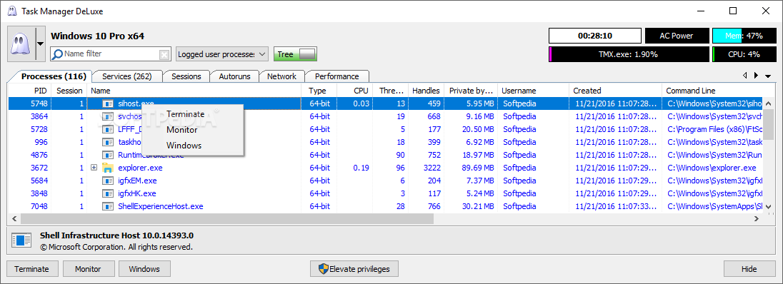The height and width of the screenshot is (284, 783).
Task: Sort by the CPU column header
Action: pos(354,91)
